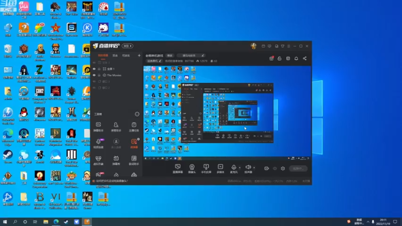
Task: Open the mode pill dropdown beside logo
Action: (x=128, y=46)
